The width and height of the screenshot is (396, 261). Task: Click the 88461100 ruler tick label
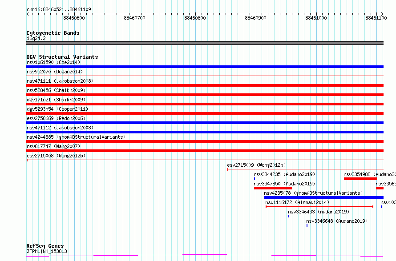point(376,18)
